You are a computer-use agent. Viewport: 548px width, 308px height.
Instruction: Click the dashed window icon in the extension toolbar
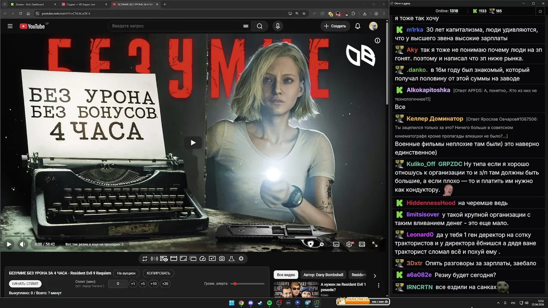click(x=193, y=258)
